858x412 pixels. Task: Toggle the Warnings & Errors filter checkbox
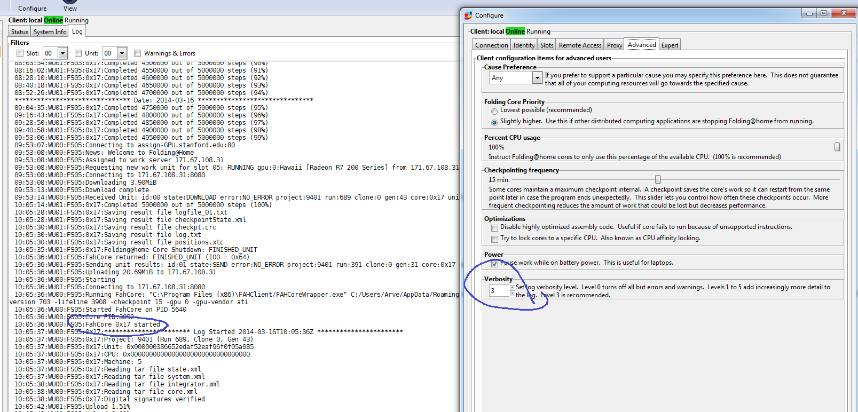coord(138,53)
